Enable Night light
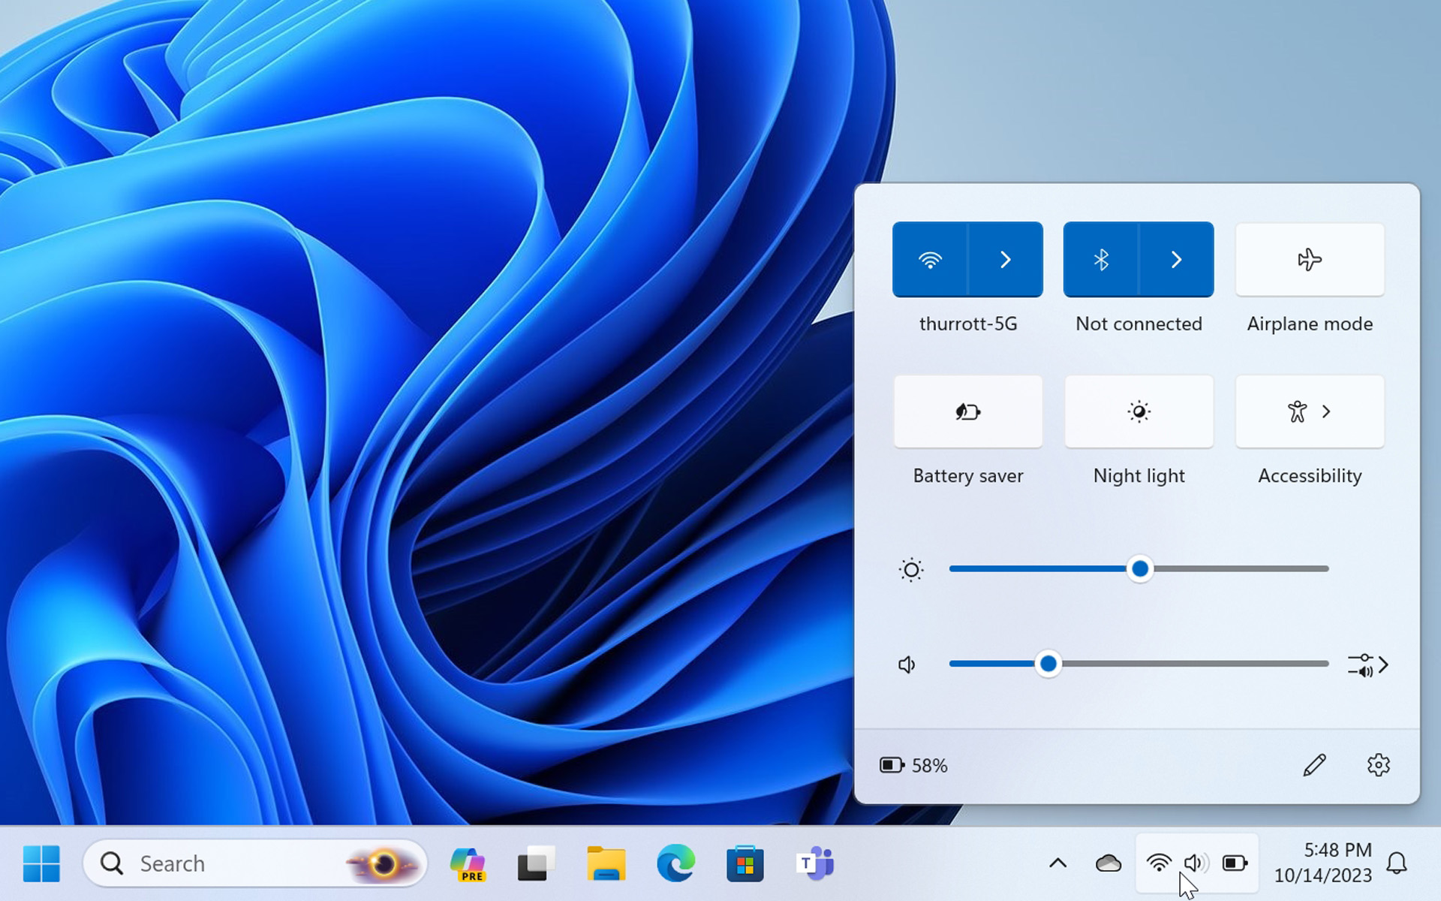1441x901 pixels. tap(1139, 411)
